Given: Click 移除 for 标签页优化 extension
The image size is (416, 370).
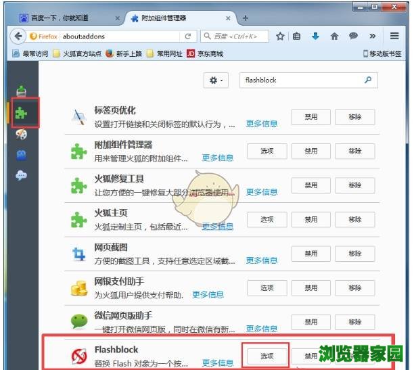Looking at the screenshot, I should tap(355, 116).
